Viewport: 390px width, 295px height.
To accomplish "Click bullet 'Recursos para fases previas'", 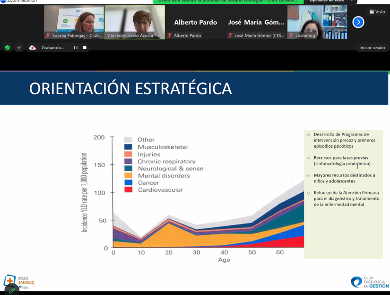I will coord(342,161).
